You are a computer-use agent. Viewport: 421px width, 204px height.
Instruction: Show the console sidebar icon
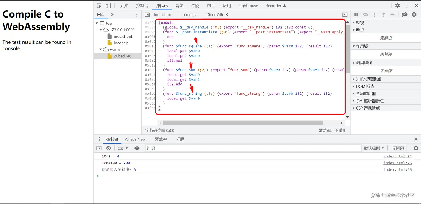click(99, 148)
